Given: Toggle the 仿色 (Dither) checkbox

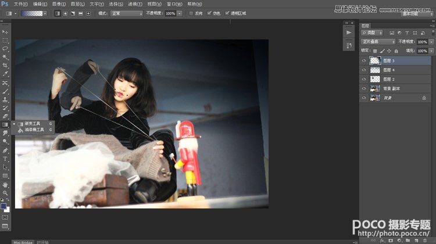Looking at the screenshot, I should 209,13.
